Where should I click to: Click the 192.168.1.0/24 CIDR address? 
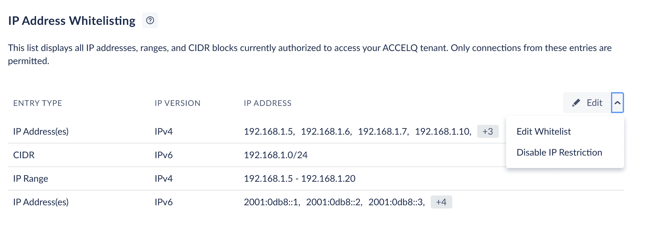(276, 155)
